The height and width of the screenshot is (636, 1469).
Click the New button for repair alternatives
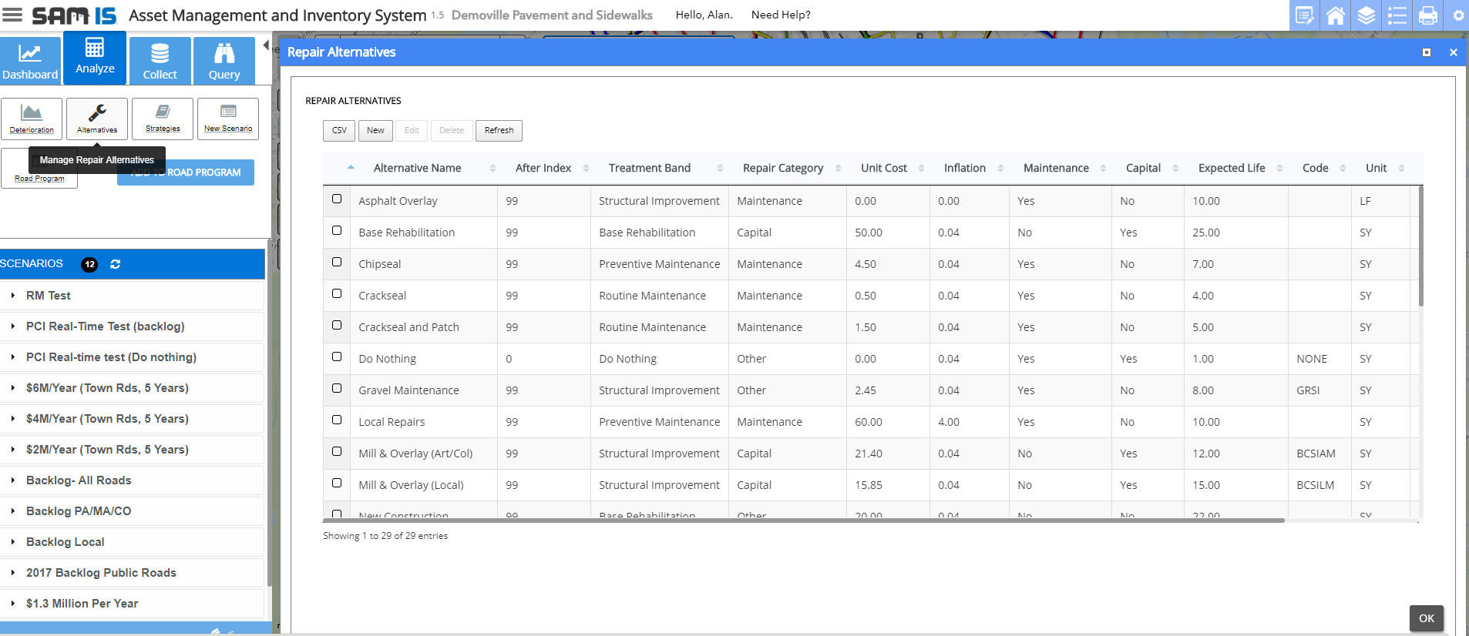tap(375, 131)
